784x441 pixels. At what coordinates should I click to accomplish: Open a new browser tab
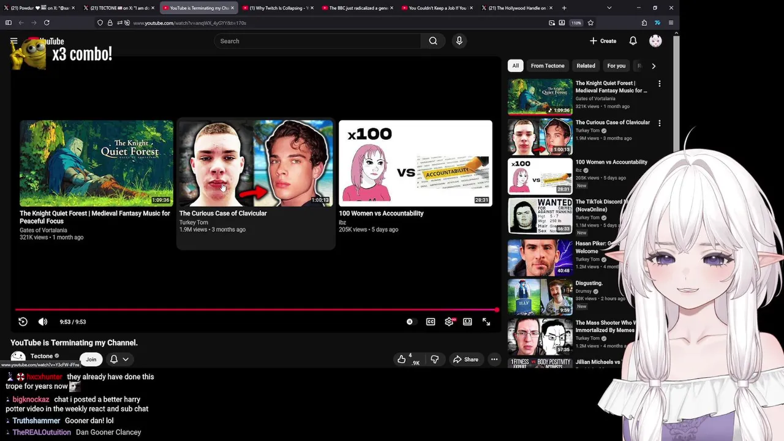point(564,8)
